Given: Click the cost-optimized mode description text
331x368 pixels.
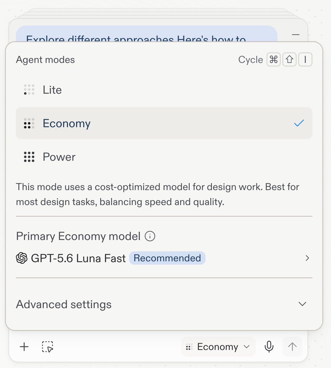Looking at the screenshot, I should coord(157,194).
